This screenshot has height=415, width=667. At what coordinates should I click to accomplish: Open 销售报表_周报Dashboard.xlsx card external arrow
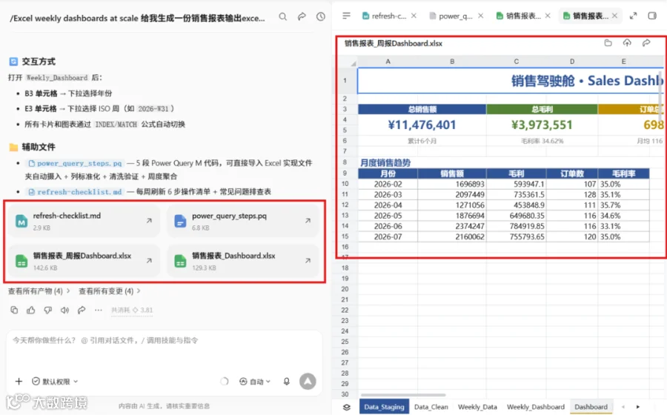[x=149, y=261]
